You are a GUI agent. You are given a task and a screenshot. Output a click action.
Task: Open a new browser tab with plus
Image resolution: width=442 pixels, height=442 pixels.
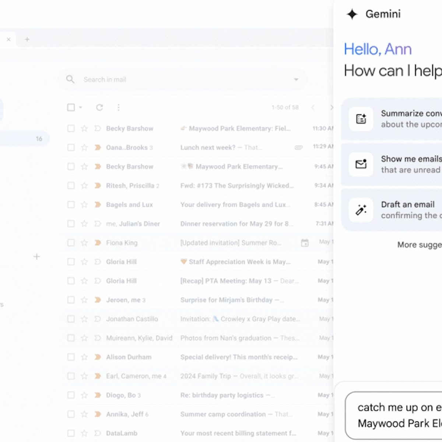[x=27, y=39]
